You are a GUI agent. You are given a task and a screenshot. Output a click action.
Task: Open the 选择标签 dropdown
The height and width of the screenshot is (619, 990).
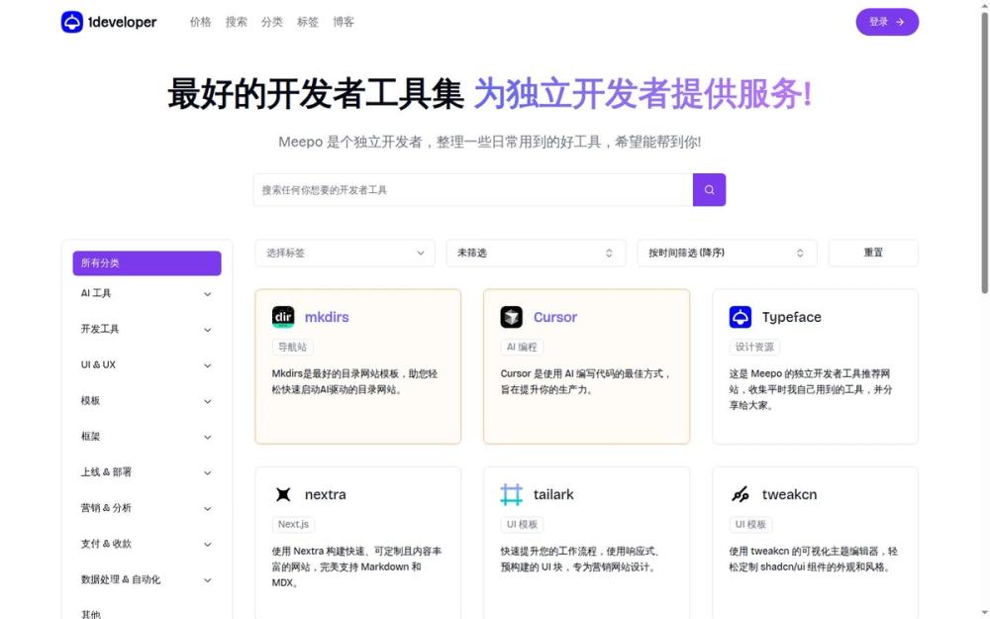click(345, 253)
